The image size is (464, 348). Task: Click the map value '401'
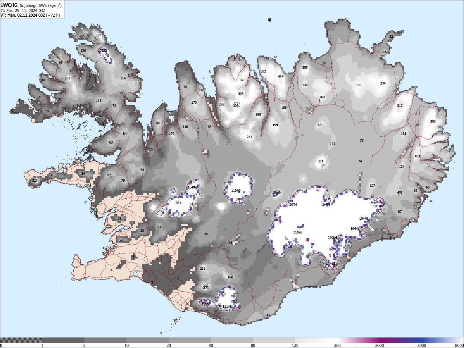click(400, 192)
